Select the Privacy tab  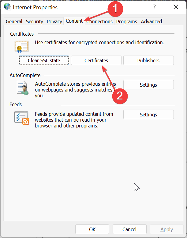click(x=54, y=21)
